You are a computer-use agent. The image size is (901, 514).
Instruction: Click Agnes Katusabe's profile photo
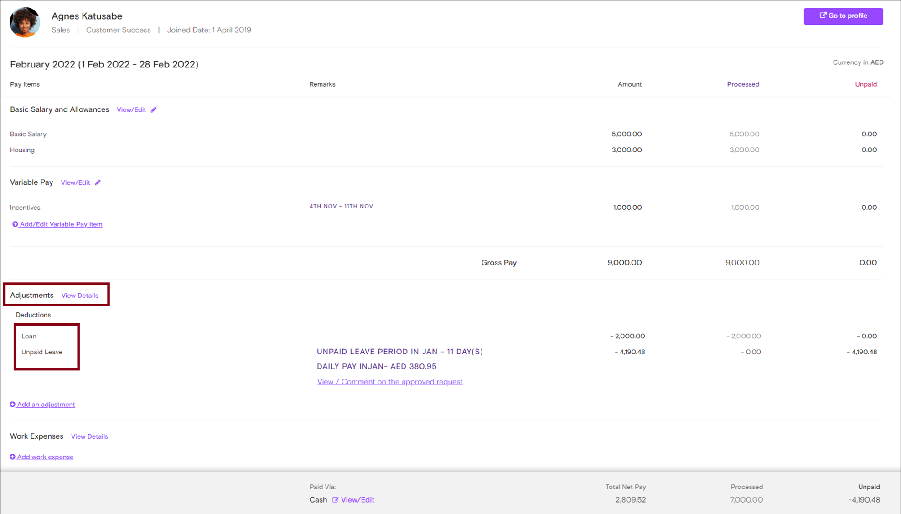click(x=25, y=22)
